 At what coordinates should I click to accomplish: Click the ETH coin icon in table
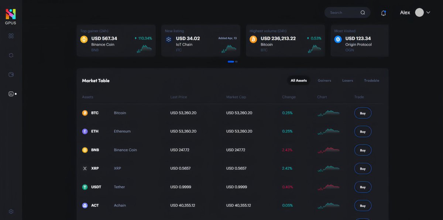point(85,132)
